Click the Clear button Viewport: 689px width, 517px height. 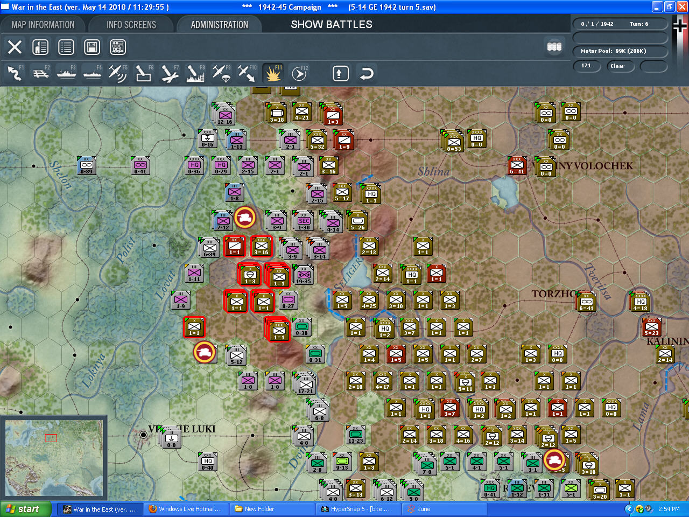620,66
